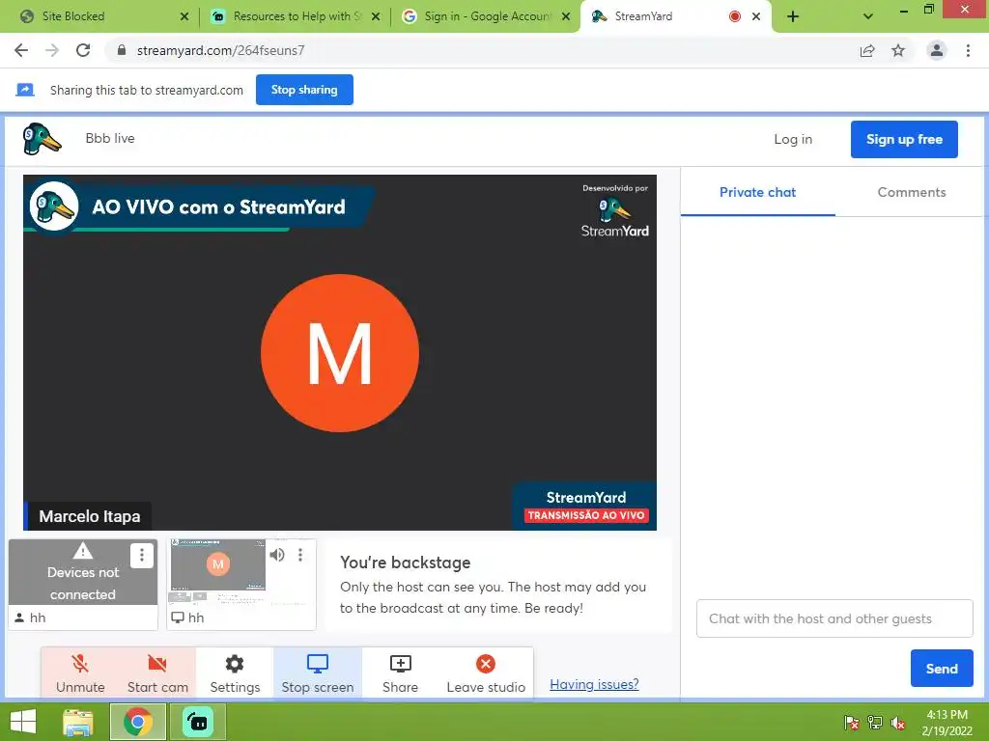
Task: Switch to the Private chat tab
Action: tap(757, 193)
